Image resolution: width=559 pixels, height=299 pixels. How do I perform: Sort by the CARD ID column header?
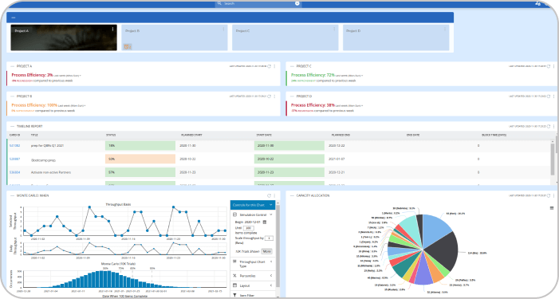click(x=14, y=135)
